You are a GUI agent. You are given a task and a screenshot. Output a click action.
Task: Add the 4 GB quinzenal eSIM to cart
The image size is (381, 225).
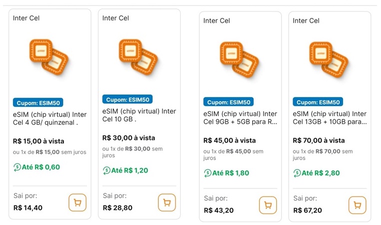tap(77, 202)
